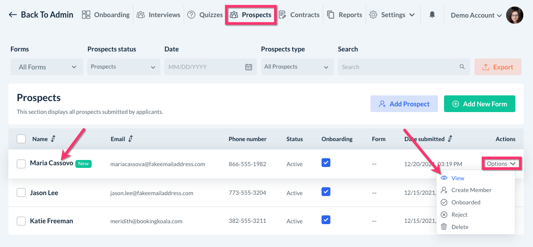Tick the checkbox beside Maria Cassovo

[21, 164]
